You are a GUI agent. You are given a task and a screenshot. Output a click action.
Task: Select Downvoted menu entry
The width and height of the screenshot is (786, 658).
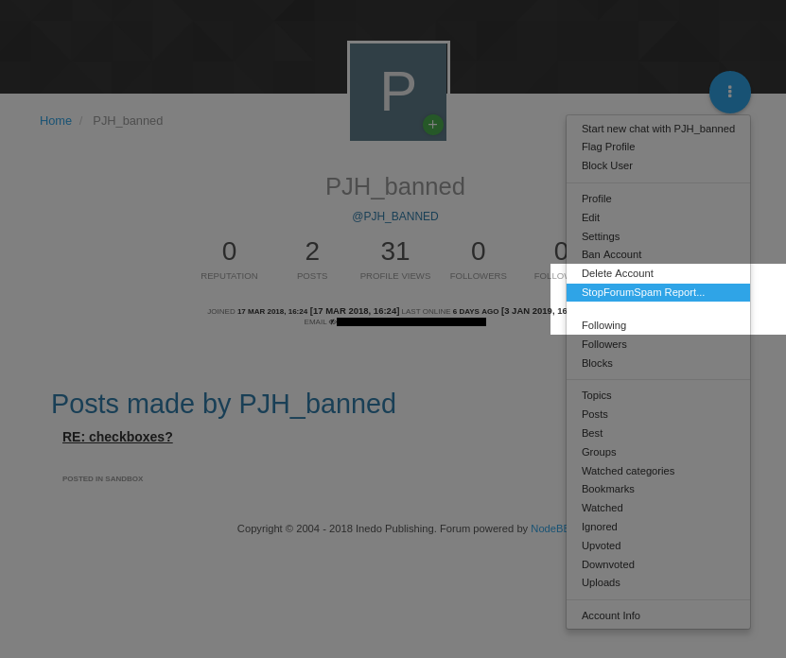[x=658, y=564]
